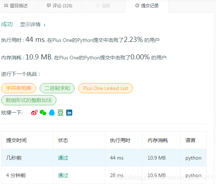The width and height of the screenshot is (216, 184).
Task: Open the 题解 tab
Action: tap(103, 6)
